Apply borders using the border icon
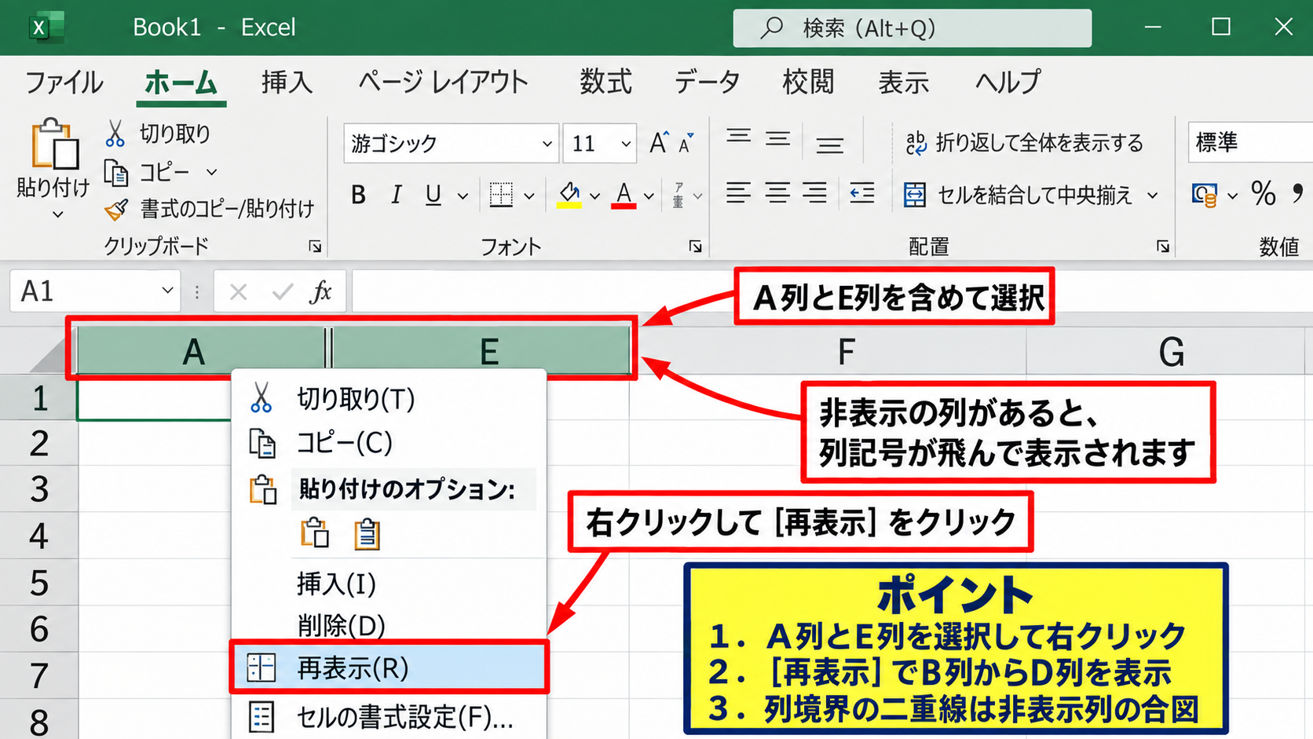1313x739 pixels. (x=501, y=195)
